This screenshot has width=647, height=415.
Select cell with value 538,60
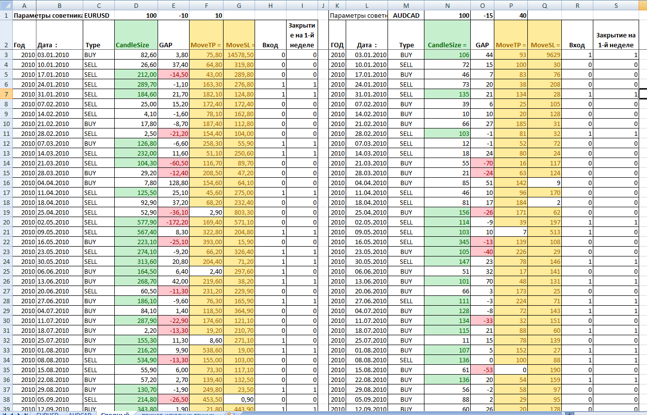206,350
